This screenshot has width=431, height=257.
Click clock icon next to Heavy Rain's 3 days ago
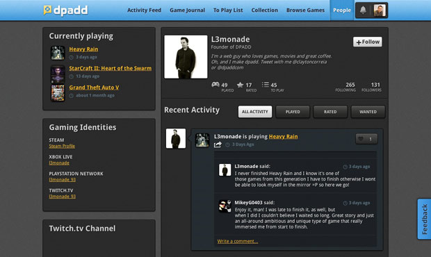pyautogui.click(x=71, y=57)
